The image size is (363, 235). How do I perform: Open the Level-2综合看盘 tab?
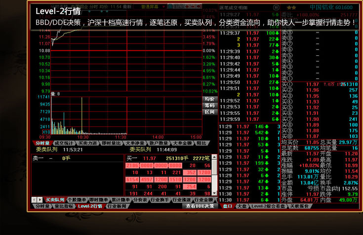click(269, 206)
